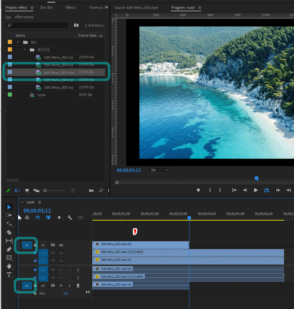
Task: Select the Hand tool
Action: (x=9, y=266)
